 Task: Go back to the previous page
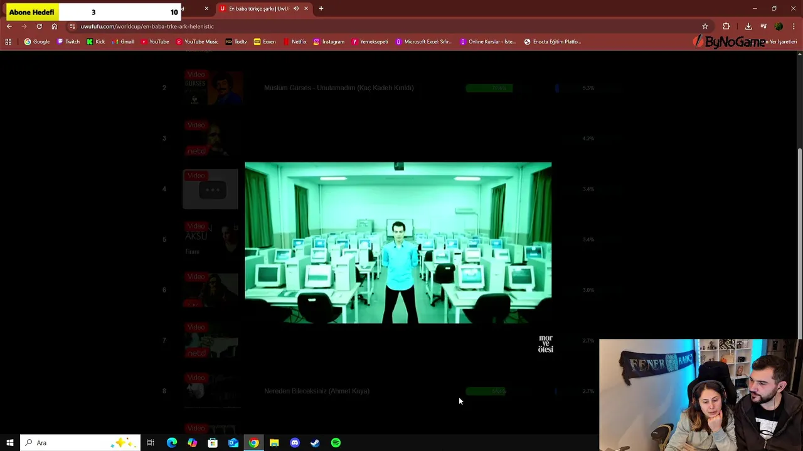pos(9,26)
